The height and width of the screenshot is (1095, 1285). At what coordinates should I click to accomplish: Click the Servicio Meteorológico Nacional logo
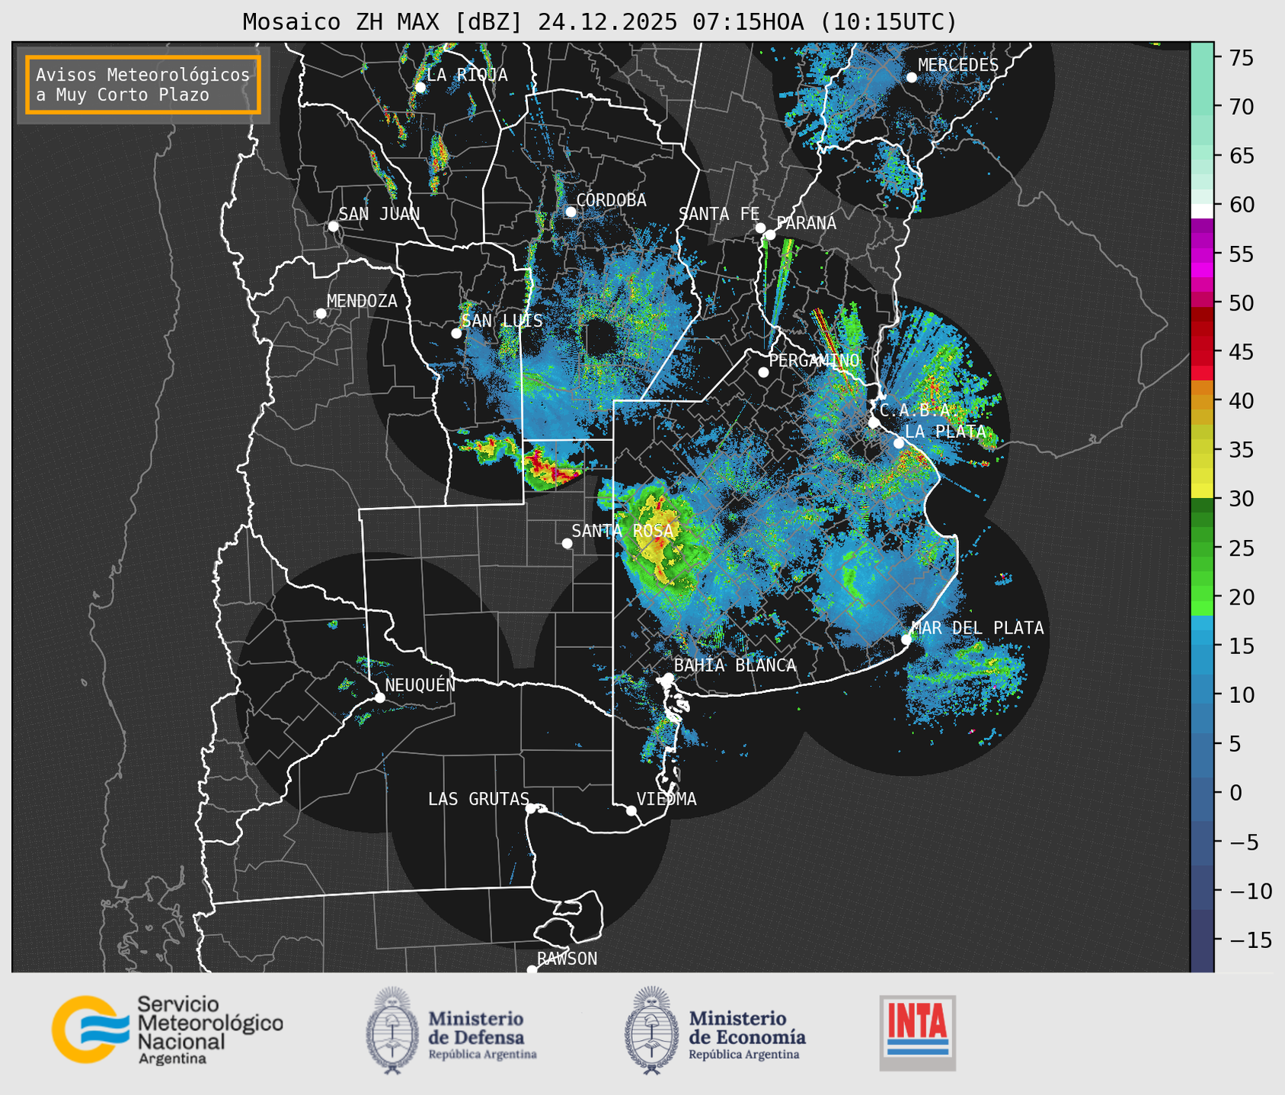click(x=168, y=1030)
